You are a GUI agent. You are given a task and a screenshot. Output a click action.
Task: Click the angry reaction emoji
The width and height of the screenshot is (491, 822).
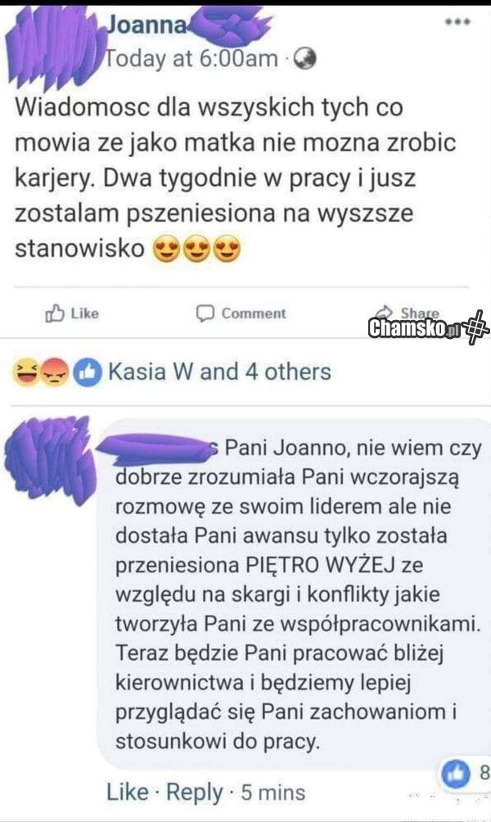[x=55, y=372]
